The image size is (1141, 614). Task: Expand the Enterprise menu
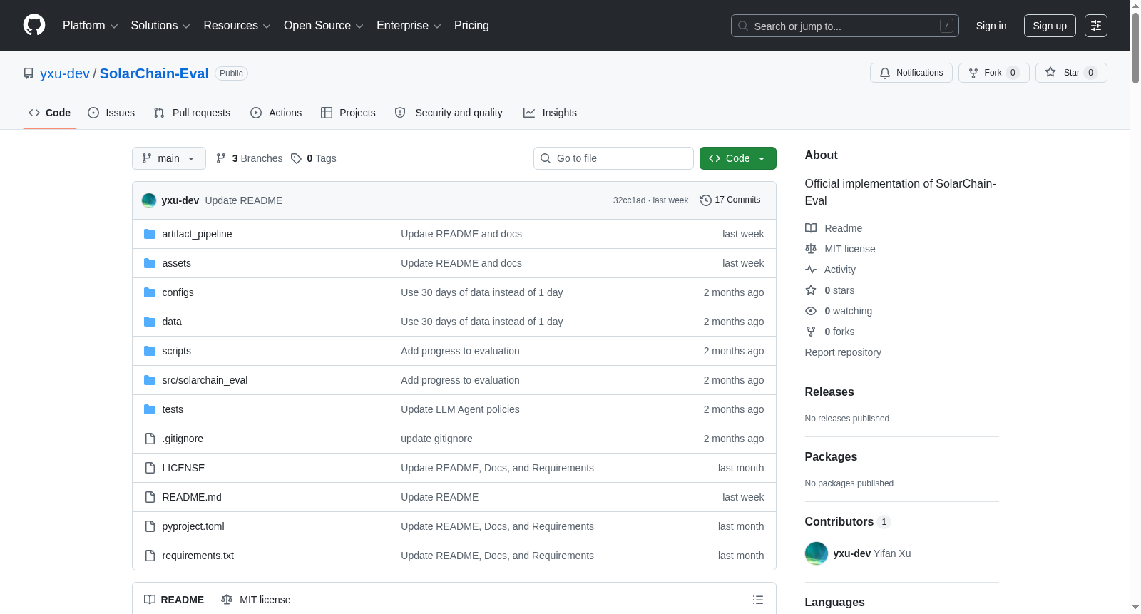[x=409, y=26]
